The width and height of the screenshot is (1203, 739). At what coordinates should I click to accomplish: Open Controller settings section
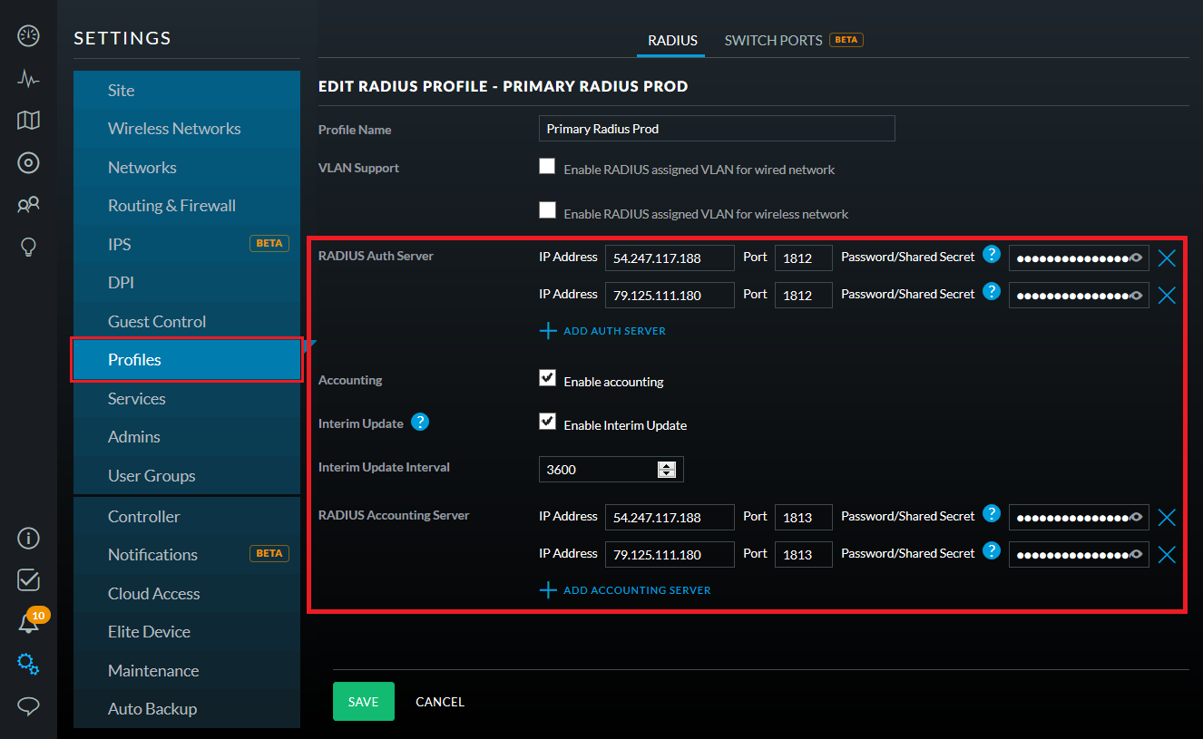point(187,516)
